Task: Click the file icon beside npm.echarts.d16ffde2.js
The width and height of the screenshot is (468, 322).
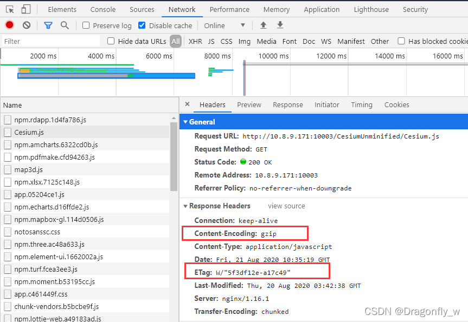Action: [8, 207]
